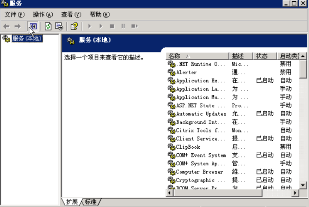
Task: Click the gear icon of Application La... service
Action: (x=171, y=89)
